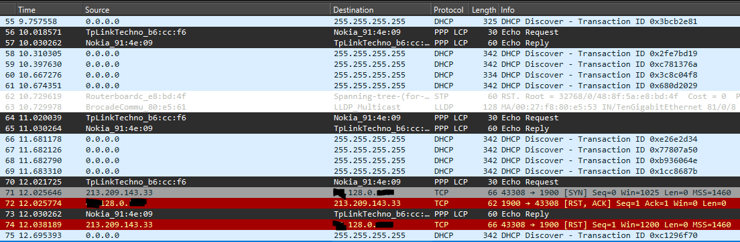Sort by the Protocol column header
740x242 pixels.
450,10
